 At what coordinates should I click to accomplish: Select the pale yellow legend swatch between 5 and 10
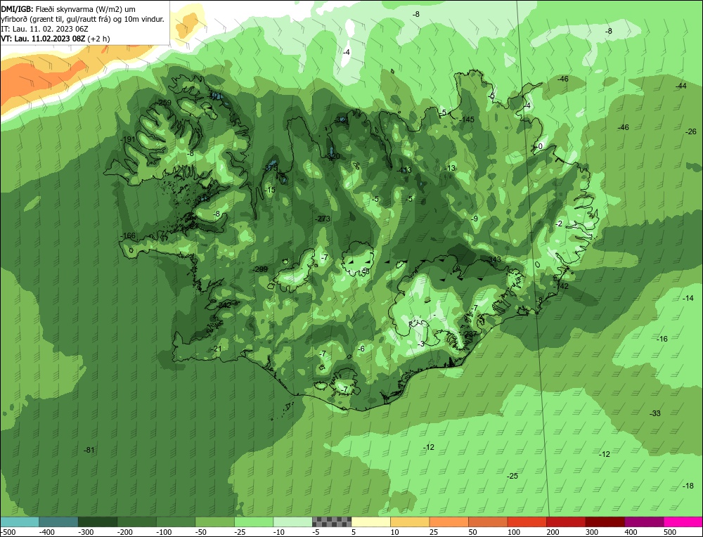click(x=370, y=522)
